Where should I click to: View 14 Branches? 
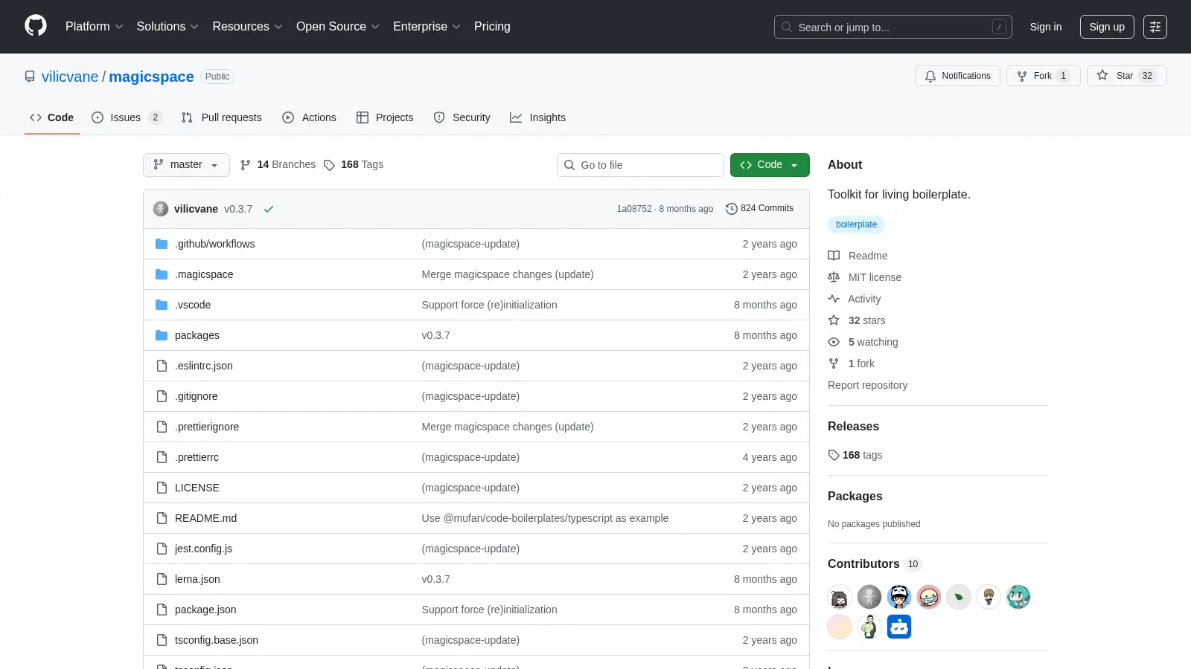(x=278, y=165)
